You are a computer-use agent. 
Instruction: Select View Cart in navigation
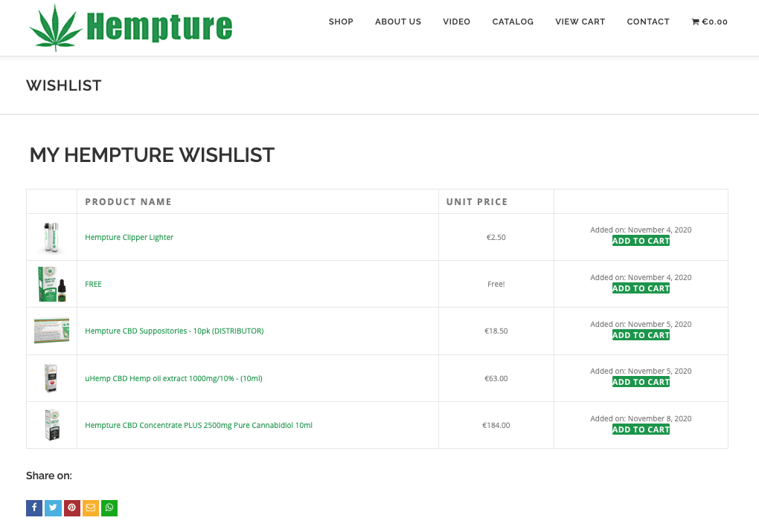(x=580, y=22)
